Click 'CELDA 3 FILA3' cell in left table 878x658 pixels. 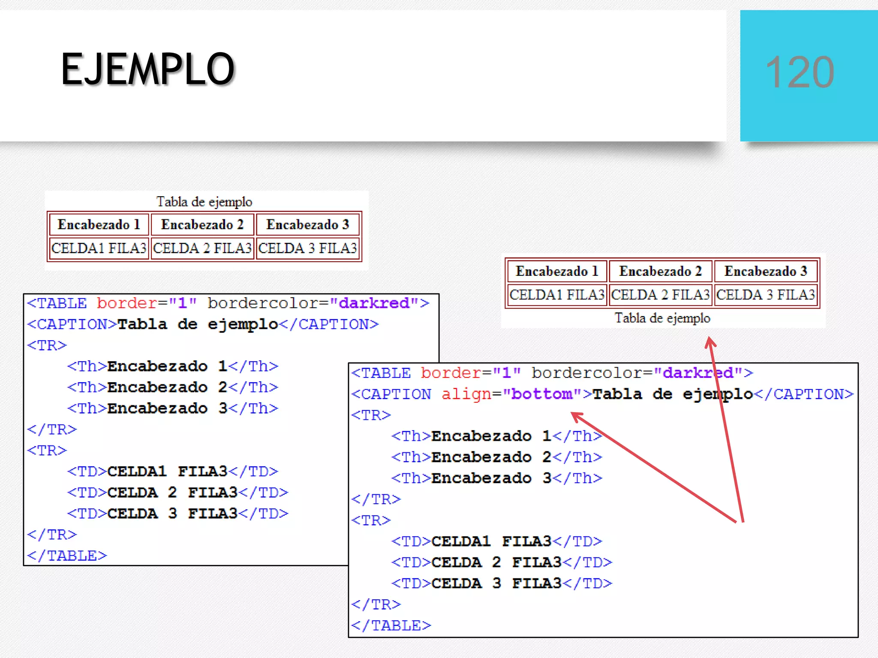click(x=307, y=248)
